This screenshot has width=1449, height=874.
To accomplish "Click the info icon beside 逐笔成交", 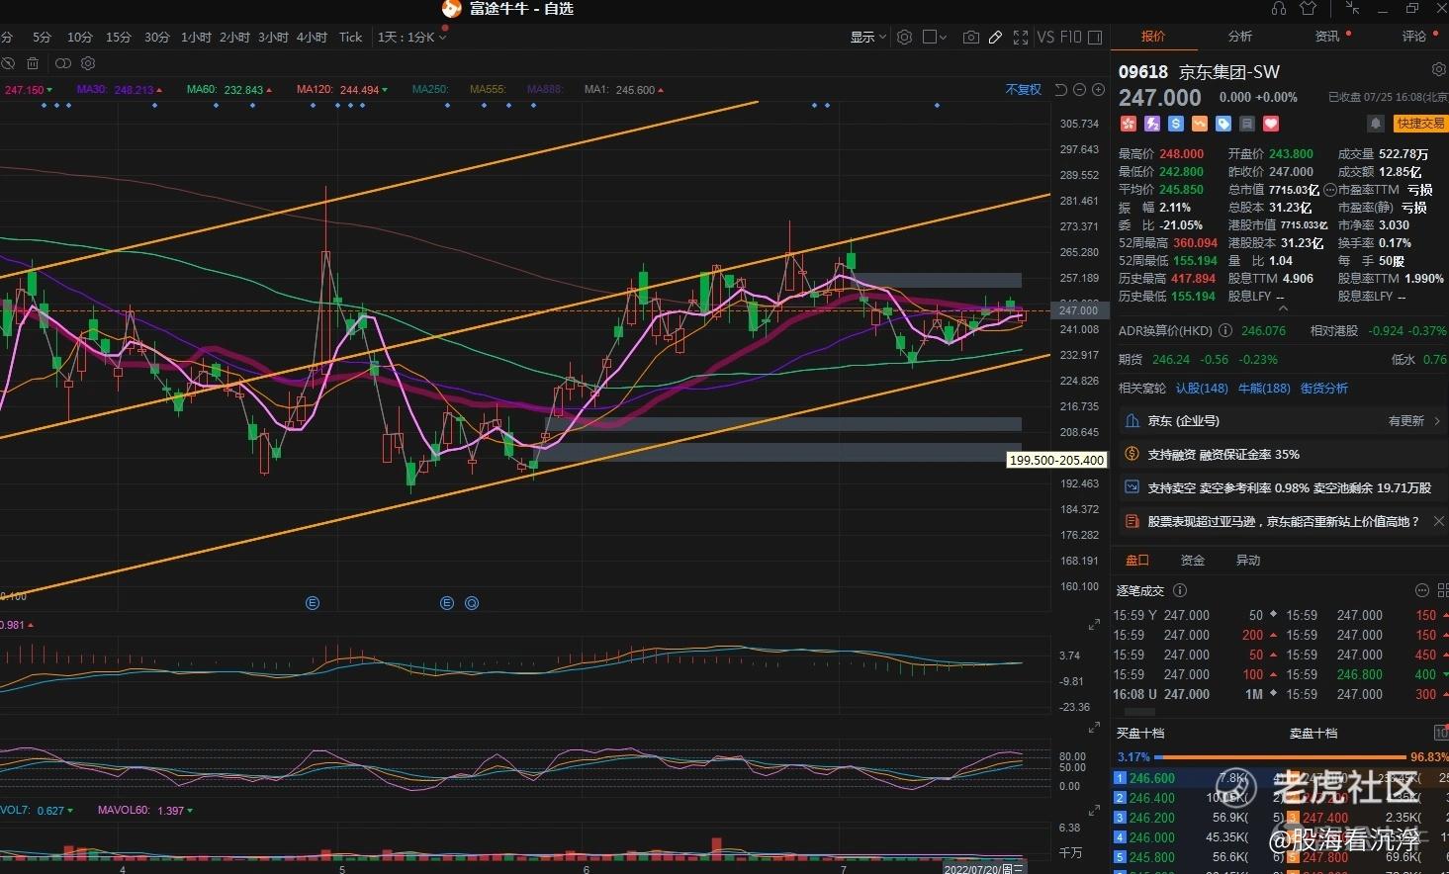I will click(x=1179, y=590).
